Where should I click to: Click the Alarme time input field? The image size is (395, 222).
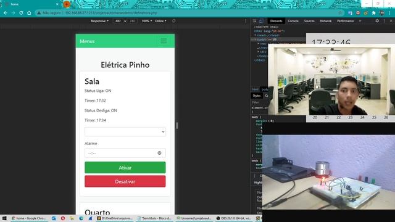point(125,153)
